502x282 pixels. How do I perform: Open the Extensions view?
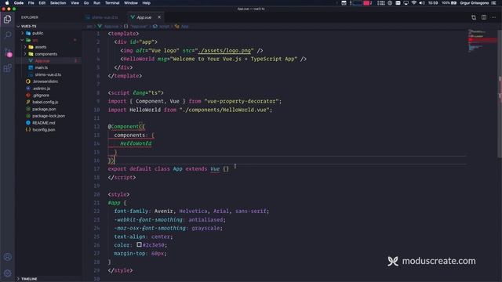click(x=7, y=68)
